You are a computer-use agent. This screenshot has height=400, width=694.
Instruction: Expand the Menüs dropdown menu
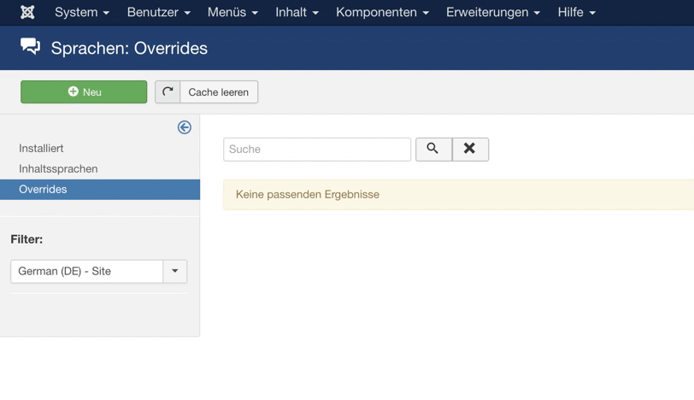pyautogui.click(x=232, y=12)
